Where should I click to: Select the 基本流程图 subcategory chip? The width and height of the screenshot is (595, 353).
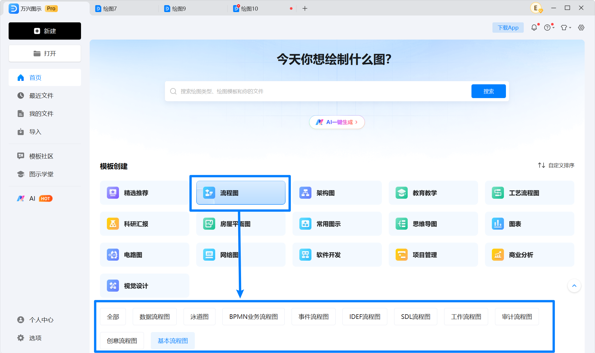click(x=173, y=341)
